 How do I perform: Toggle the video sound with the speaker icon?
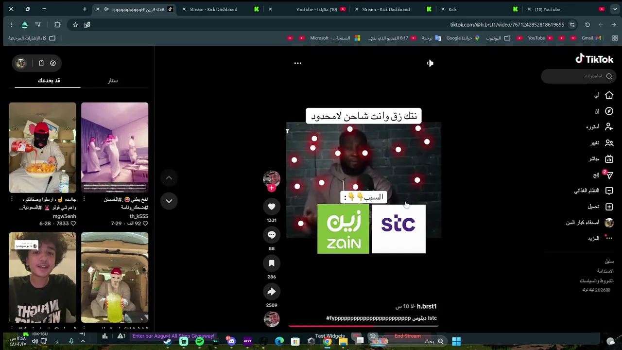point(430,63)
